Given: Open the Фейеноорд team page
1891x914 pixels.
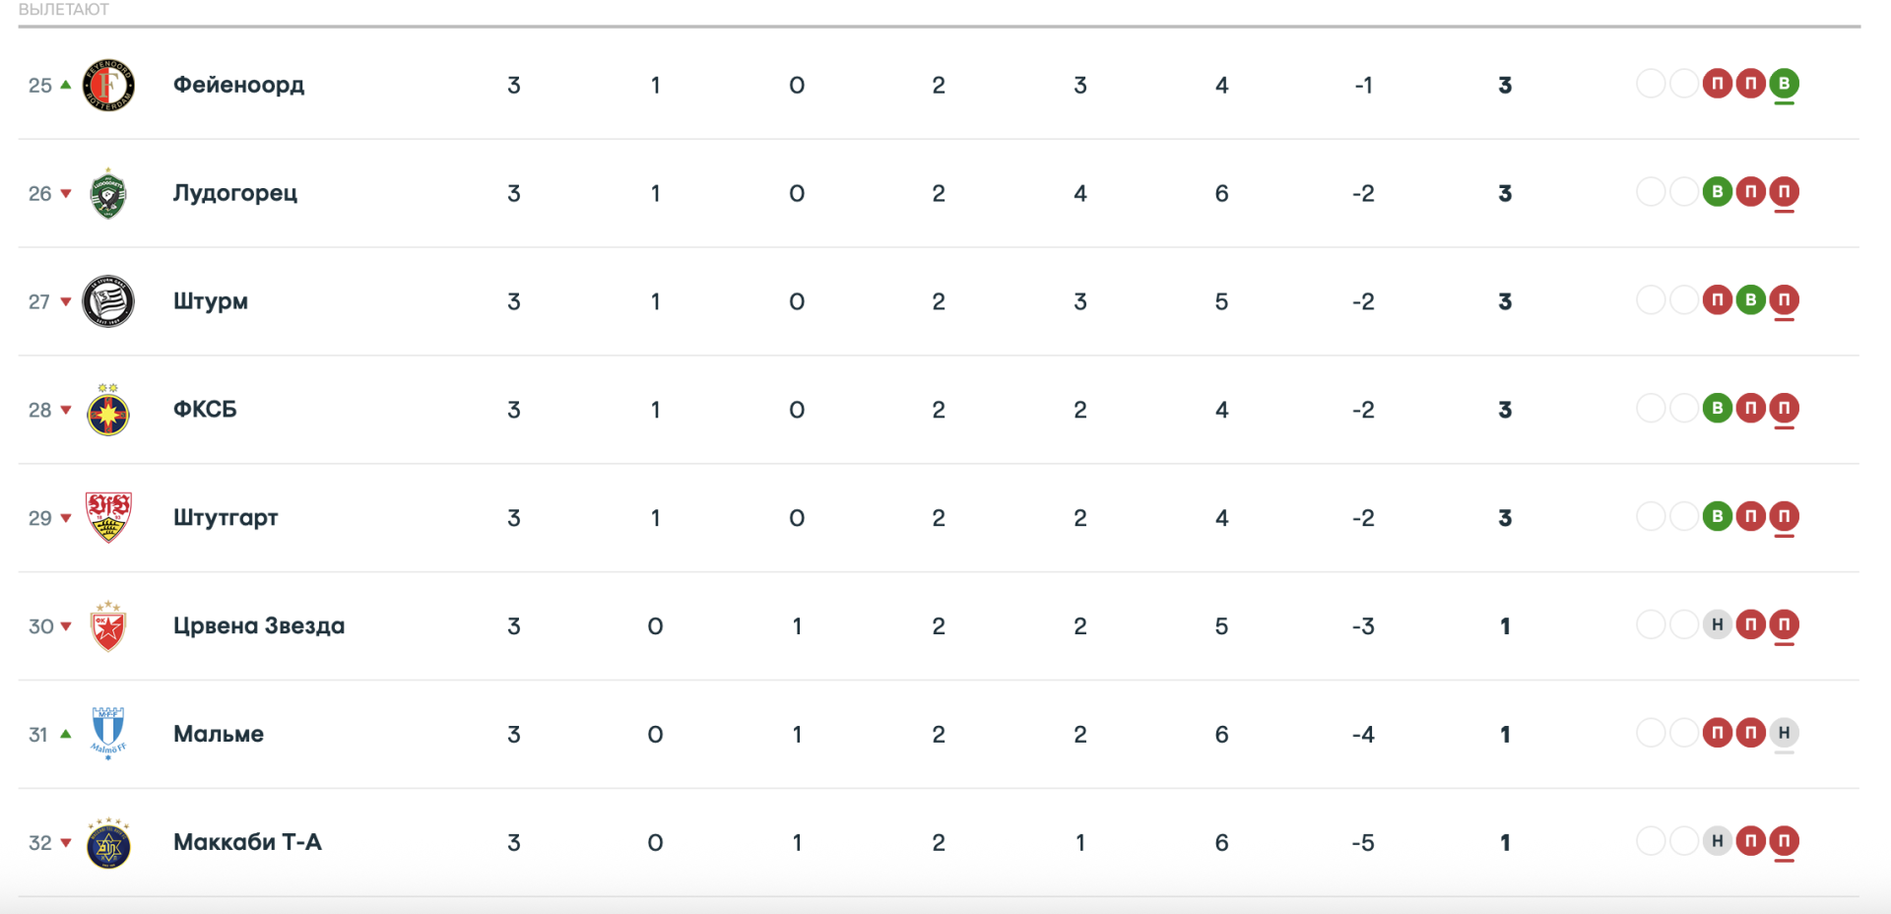Looking at the screenshot, I should [x=238, y=85].
